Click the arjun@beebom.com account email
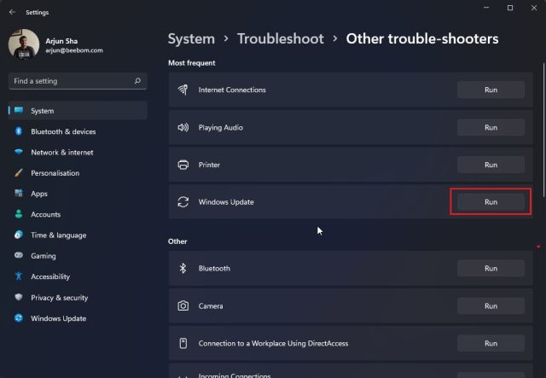Image resolution: width=546 pixels, height=378 pixels. (x=74, y=50)
